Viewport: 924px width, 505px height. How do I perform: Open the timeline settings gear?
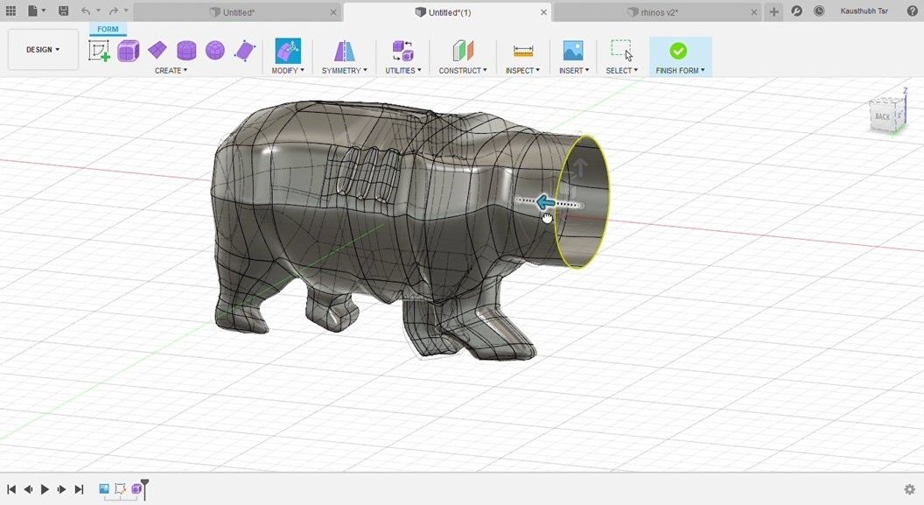pyautogui.click(x=909, y=489)
